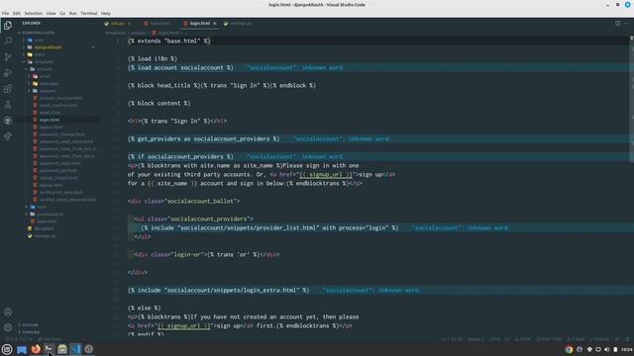Collapse the account folder under templates
The height and width of the screenshot is (356, 634).
pyautogui.click(x=45, y=69)
